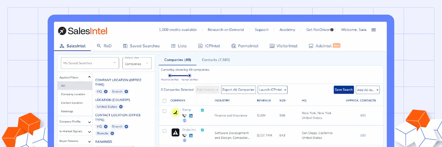Switch to the SalesIntel tab
Image resolution: width=442 pixels, height=147 pixels.
click(x=73, y=46)
